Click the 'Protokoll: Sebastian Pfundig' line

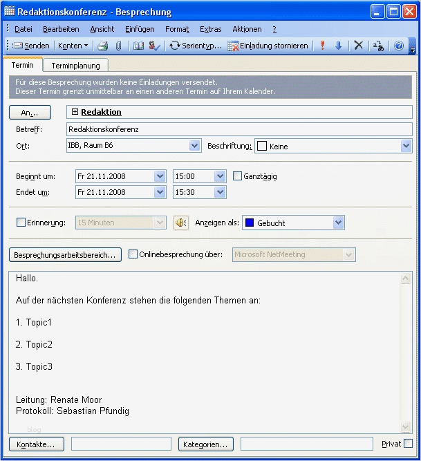tap(73, 411)
